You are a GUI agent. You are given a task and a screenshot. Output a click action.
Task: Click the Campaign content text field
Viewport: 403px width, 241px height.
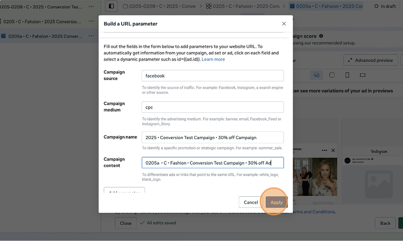tap(213, 163)
